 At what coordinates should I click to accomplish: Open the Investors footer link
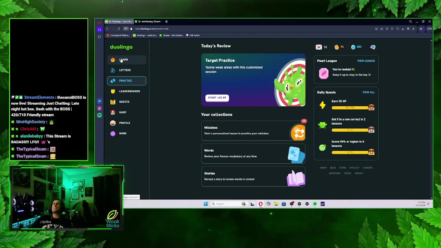[x=335, y=173]
